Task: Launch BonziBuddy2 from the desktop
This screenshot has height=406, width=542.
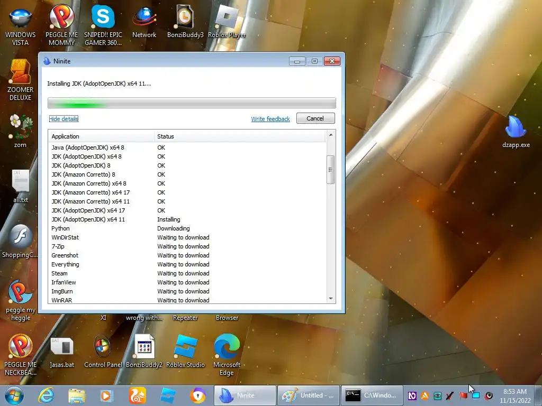Action: pyautogui.click(x=144, y=352)
